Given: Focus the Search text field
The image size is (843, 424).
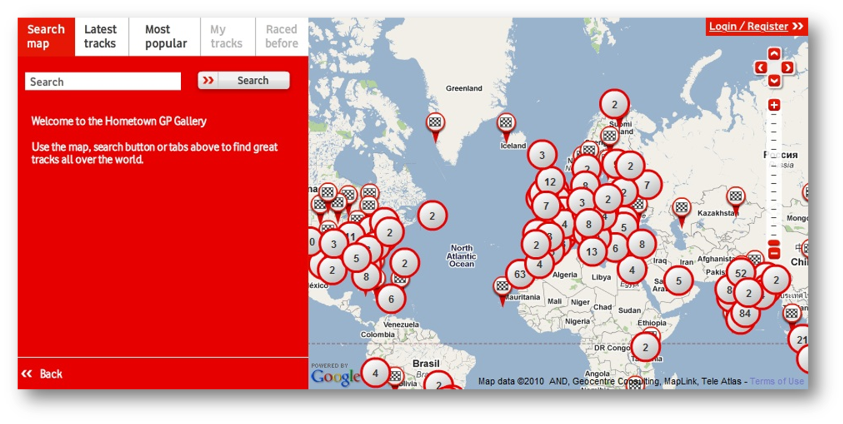Looking at the screenshot, I should coord(103,81).
